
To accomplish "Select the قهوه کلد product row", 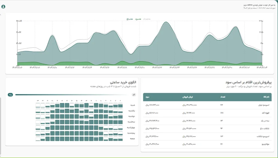I will click(207, 113).
